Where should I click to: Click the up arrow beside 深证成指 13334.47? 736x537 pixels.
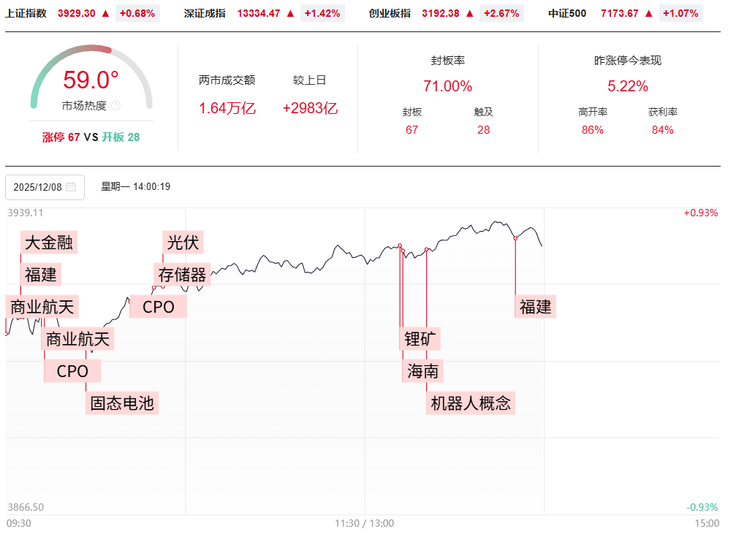[x=291, y=13]
